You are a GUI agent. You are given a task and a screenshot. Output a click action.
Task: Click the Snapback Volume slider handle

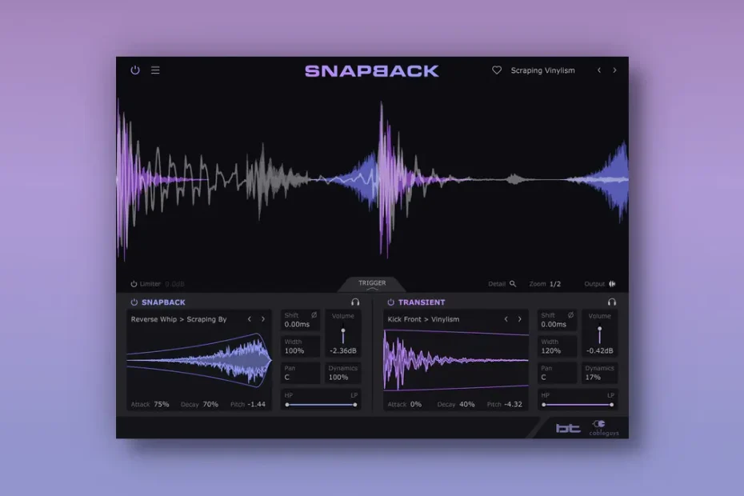coord(343,330)
